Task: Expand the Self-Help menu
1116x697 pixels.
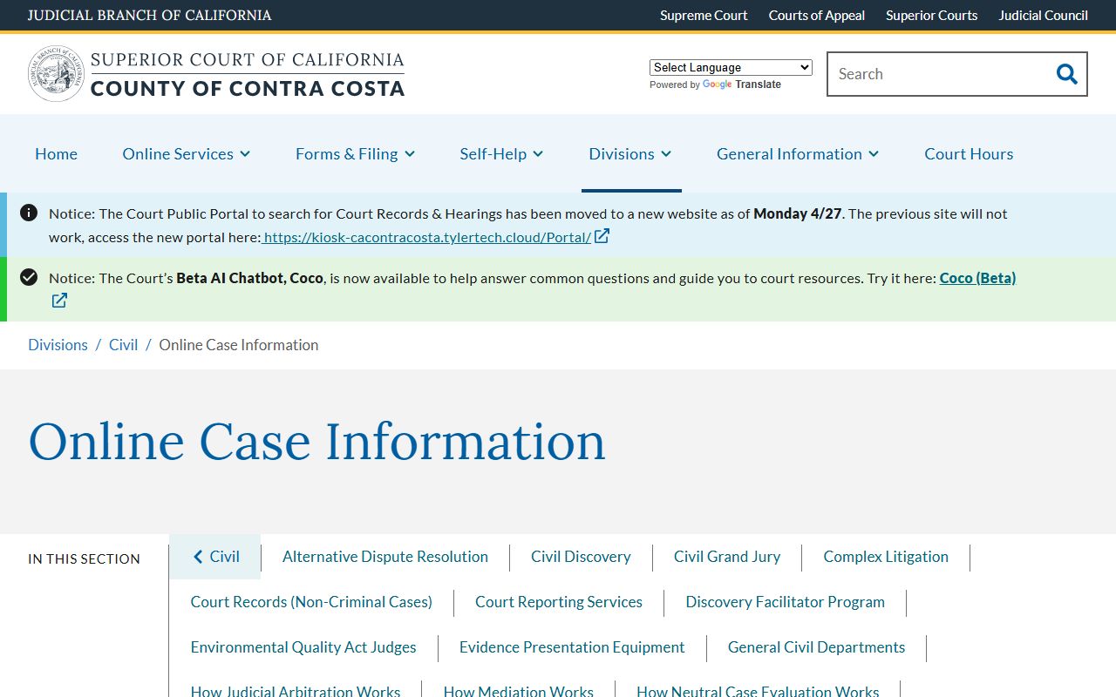Action: coord(501,153)
